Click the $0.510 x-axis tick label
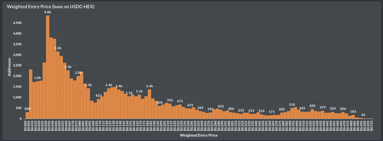 [372, 126]
